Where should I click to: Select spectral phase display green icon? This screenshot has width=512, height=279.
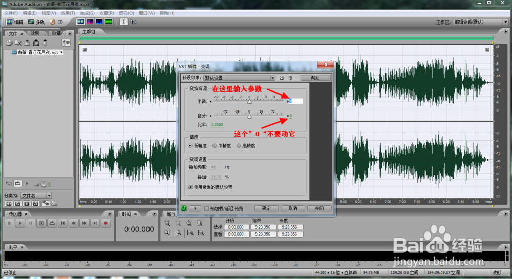109,22
